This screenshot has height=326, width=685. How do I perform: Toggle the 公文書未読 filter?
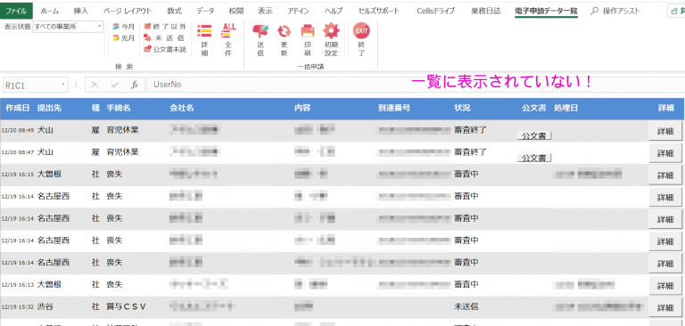(x=165, y=50)
